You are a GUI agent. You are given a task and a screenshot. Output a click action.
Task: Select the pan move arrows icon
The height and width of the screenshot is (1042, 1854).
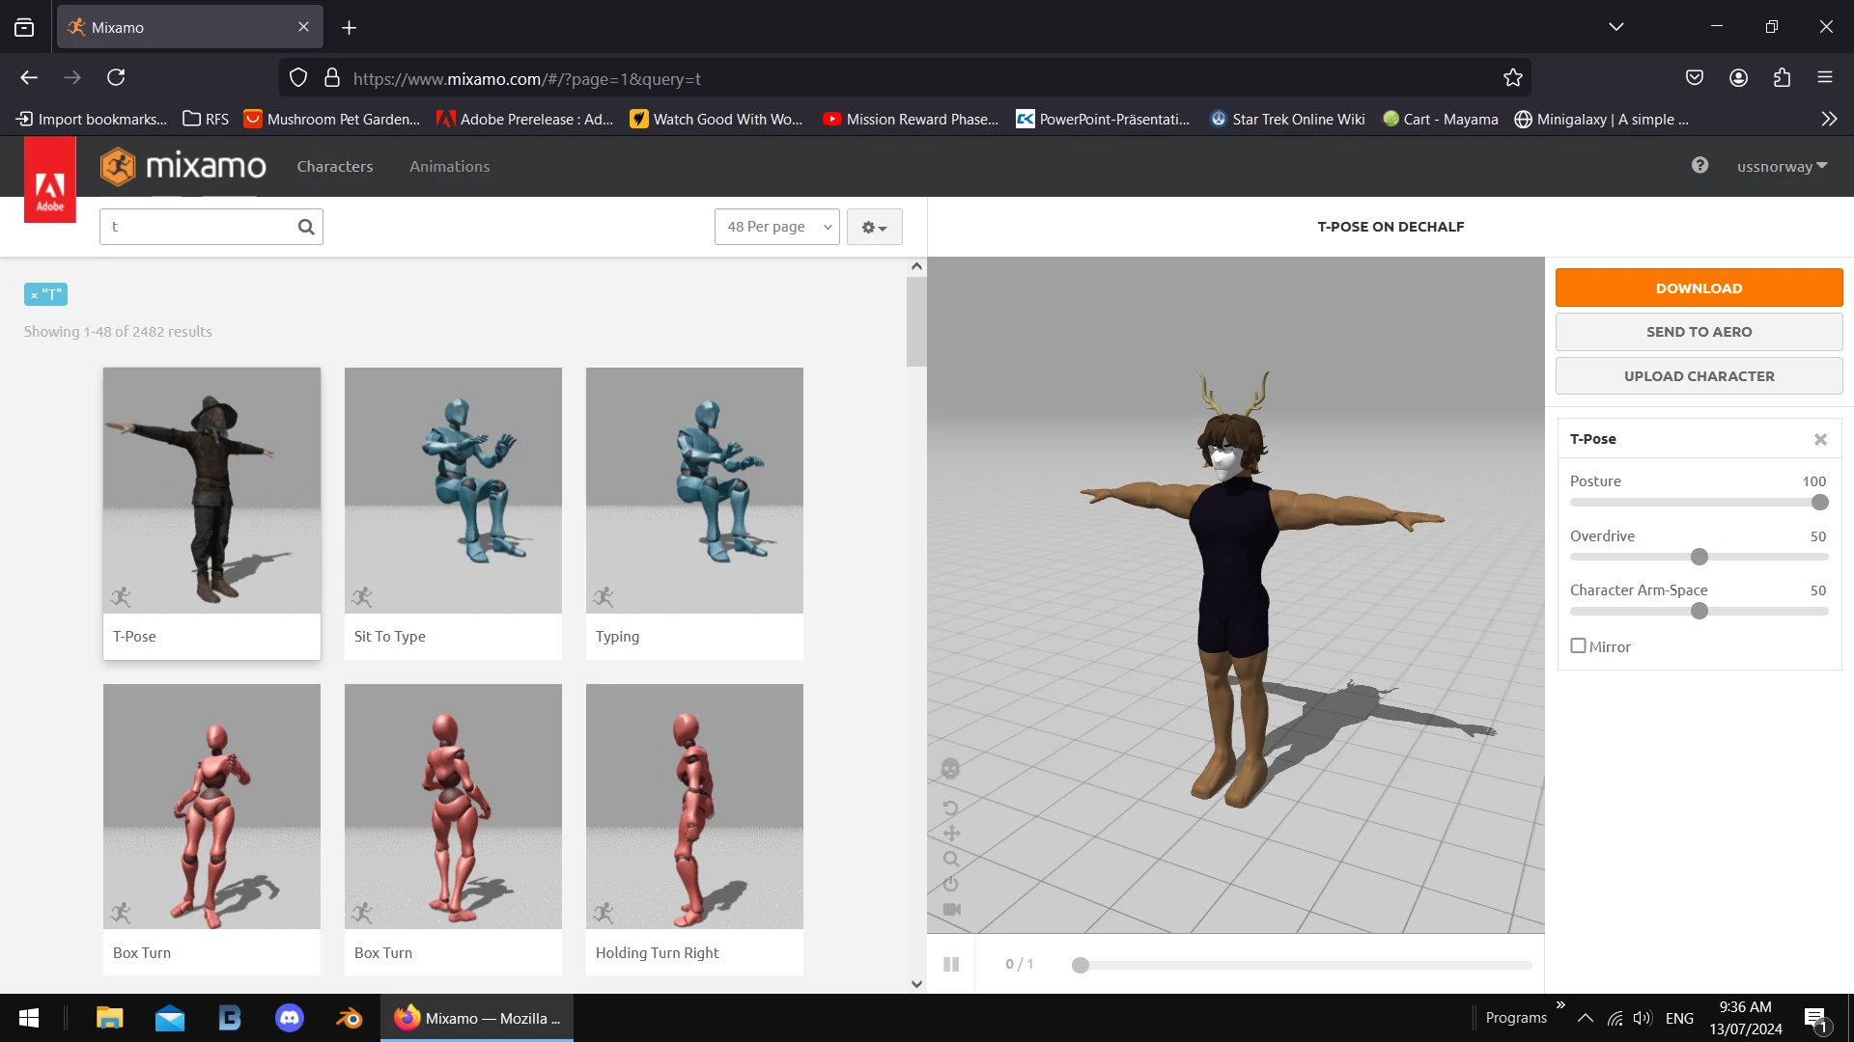950,834
